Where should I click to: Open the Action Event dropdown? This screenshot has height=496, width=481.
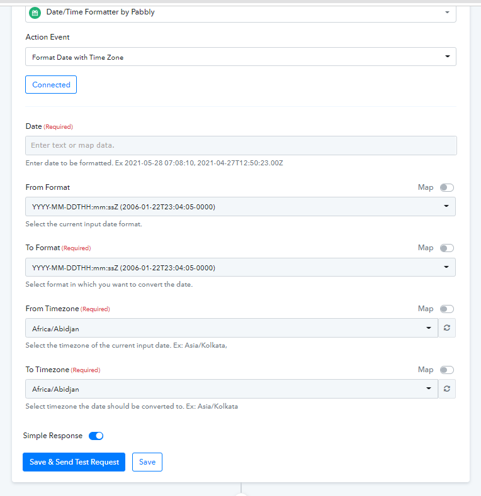point(241,57)
